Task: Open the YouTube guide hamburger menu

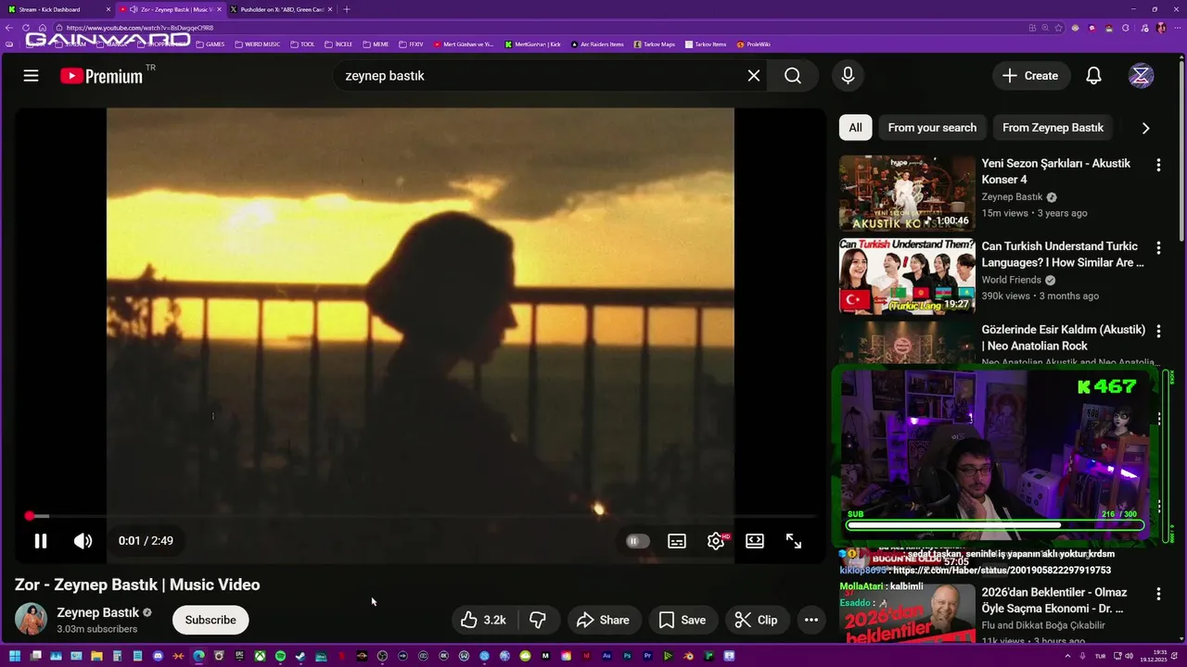Action: click(31, 76)
